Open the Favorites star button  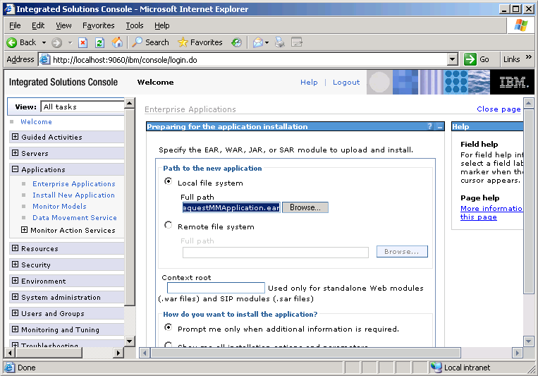point(200,42)
